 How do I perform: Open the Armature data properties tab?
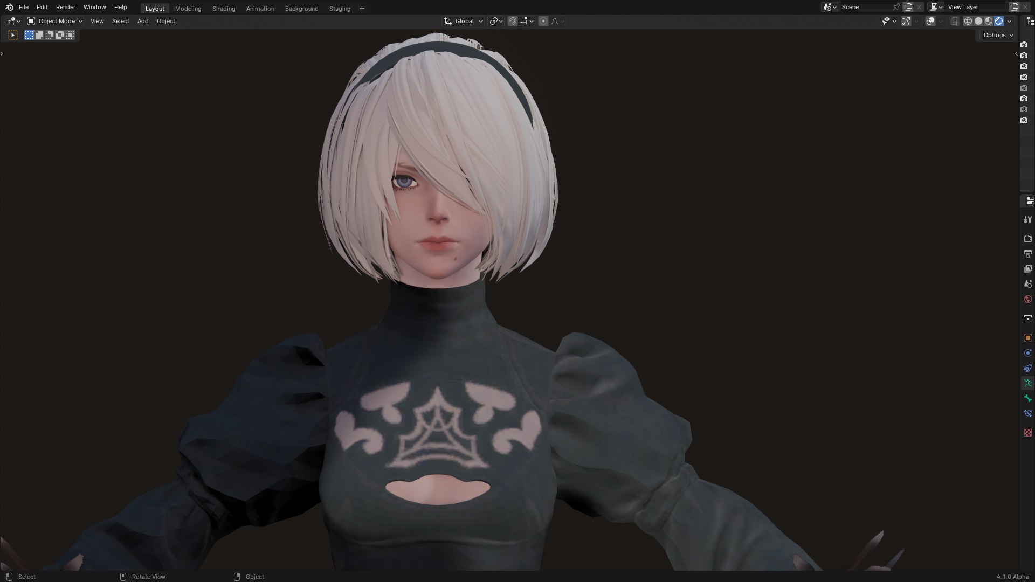click(x=1027, y=383)
